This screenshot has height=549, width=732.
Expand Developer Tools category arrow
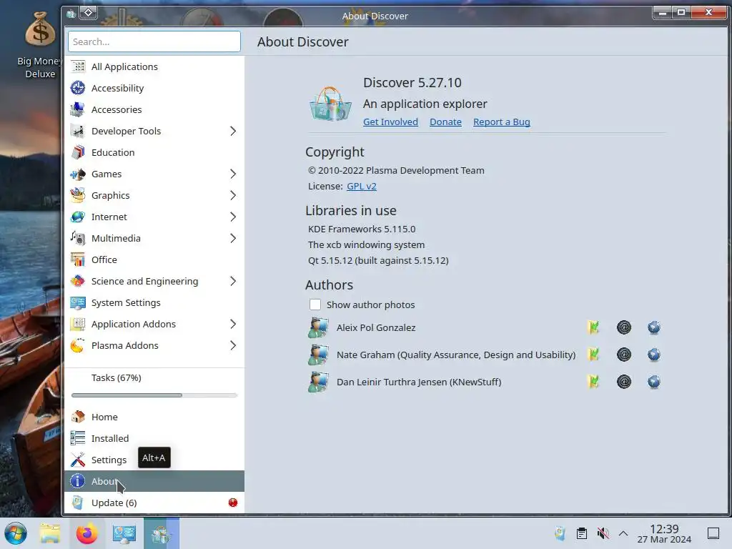pyautogui.click(x=233, y=132)
